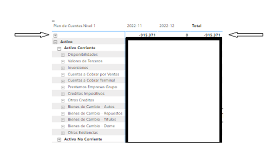280x156 pixels.
Task: Expand Cuentas a Cobrar Terminal
Action: (x=63, y=81)
